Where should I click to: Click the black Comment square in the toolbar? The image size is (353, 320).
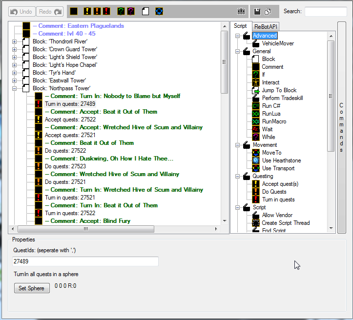(x=74, y=11)
